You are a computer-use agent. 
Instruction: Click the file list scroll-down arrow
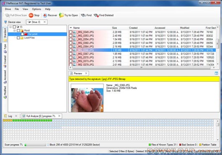218,64
